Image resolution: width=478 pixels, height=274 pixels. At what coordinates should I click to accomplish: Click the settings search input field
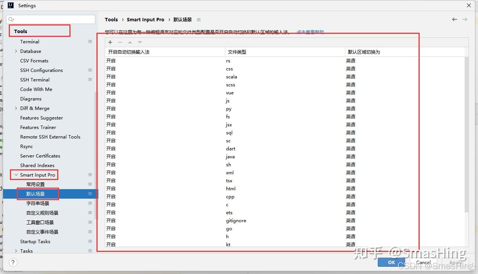[x=50, y=19]
